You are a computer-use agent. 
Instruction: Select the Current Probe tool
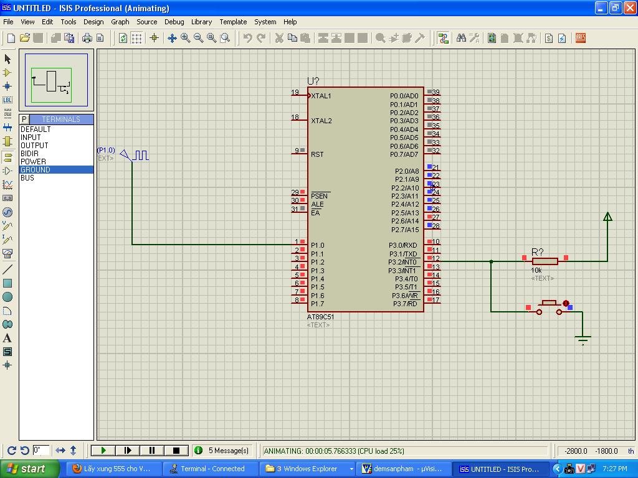click(x=7, y=240)
